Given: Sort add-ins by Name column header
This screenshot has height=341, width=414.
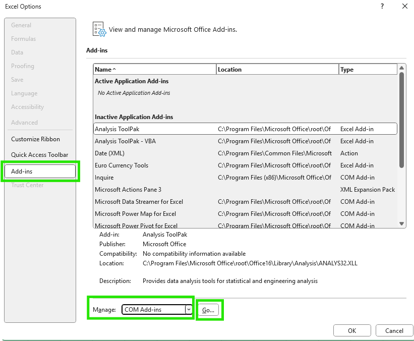Looking at the screenshot, I should (155, 70).
